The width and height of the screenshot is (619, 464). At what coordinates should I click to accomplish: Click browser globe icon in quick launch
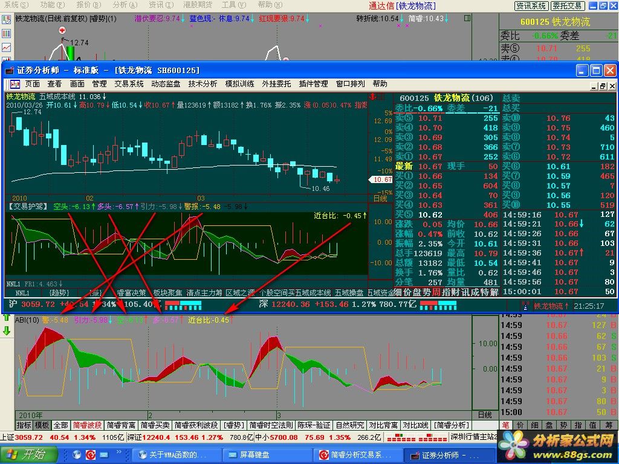tap(77, 455)
